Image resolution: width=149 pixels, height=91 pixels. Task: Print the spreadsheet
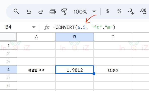point(53,12)
